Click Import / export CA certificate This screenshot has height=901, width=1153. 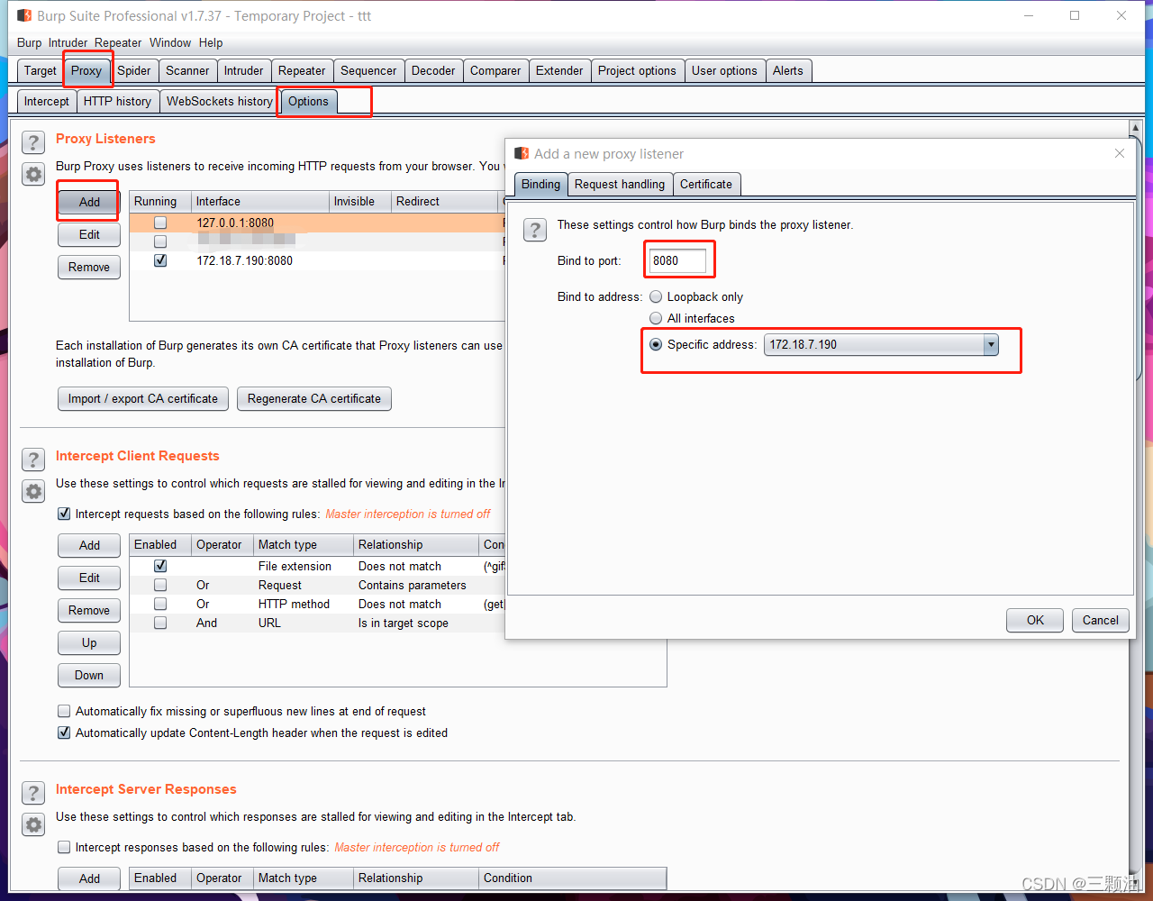click(x=143, y=398)
